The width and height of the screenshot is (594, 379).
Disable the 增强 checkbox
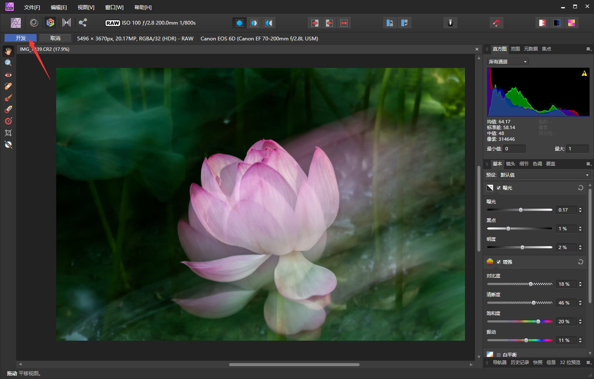click(499, 262)
